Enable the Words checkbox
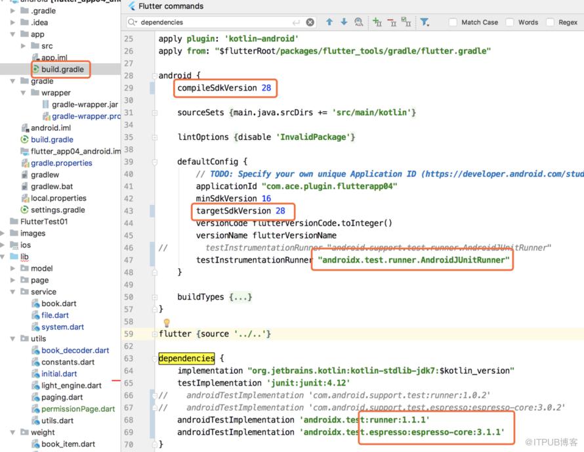The height and width of the screenshot is (452, 584). [x=510, y=22]
